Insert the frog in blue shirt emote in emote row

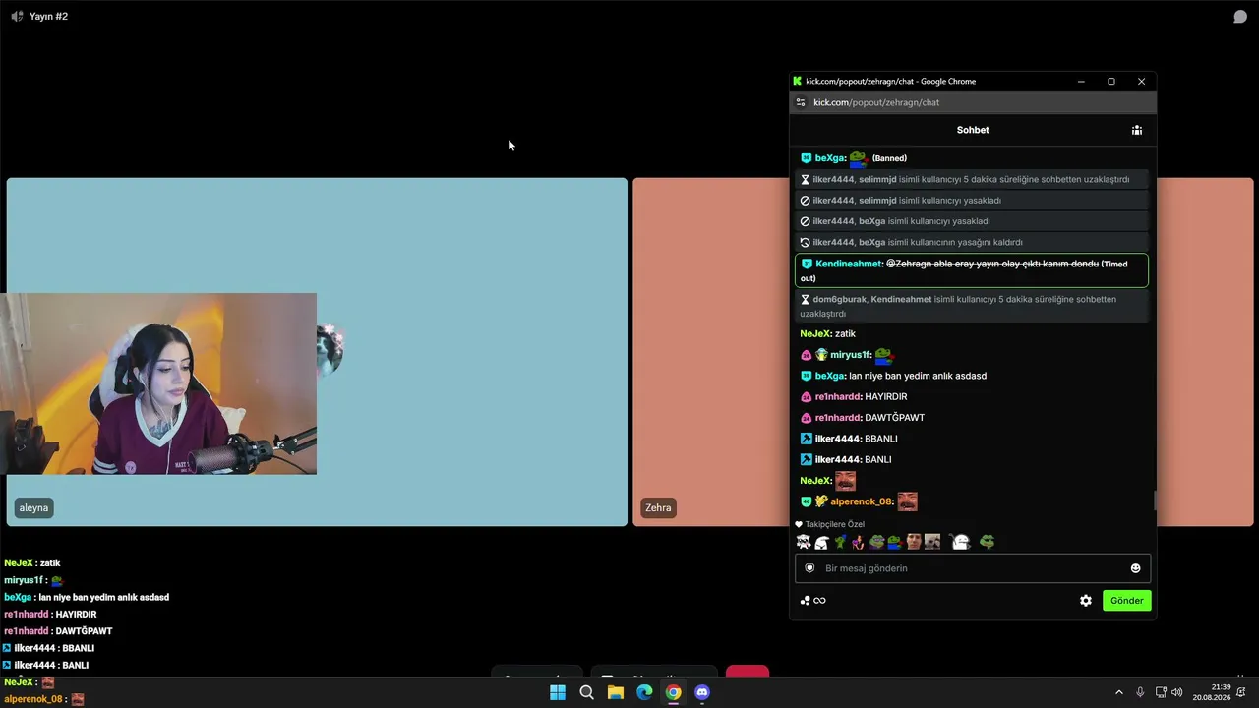[x=894, y=542]
